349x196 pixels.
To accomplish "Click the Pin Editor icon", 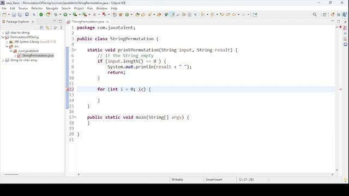I will pyautogui.click(x=255, y=15).
